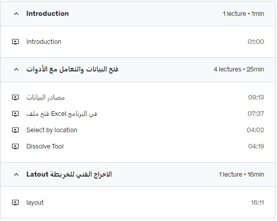Click the video icon beside the Excel lecture

click(15, 114)
